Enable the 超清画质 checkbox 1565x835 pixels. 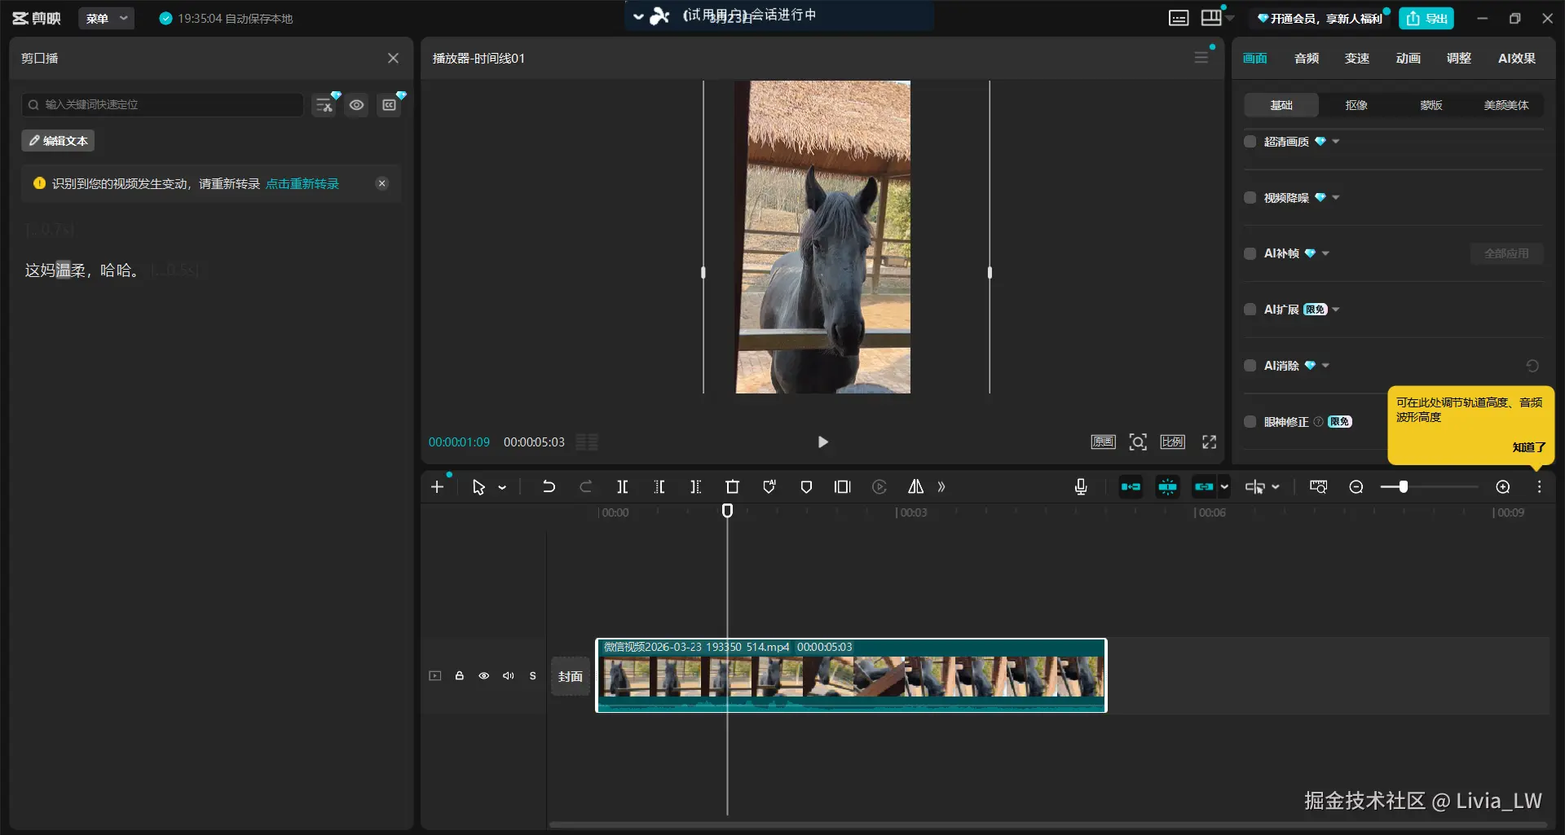pyautogui.click(x=1250, y=142)
